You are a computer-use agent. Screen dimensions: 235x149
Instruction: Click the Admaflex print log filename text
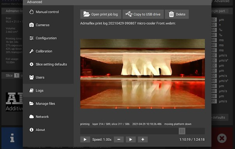128,24
